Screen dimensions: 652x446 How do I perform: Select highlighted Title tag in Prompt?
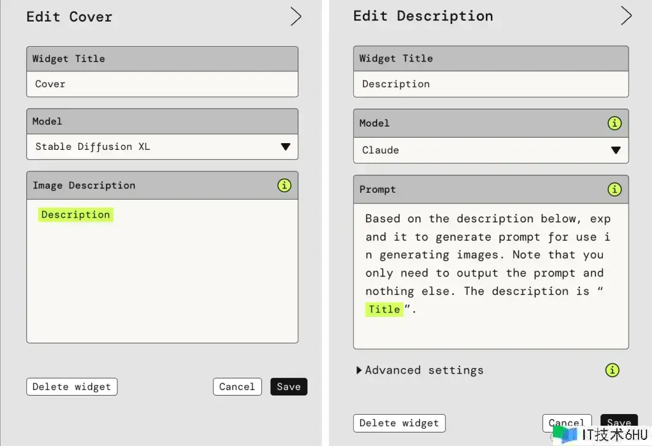(x=384, y=310)
